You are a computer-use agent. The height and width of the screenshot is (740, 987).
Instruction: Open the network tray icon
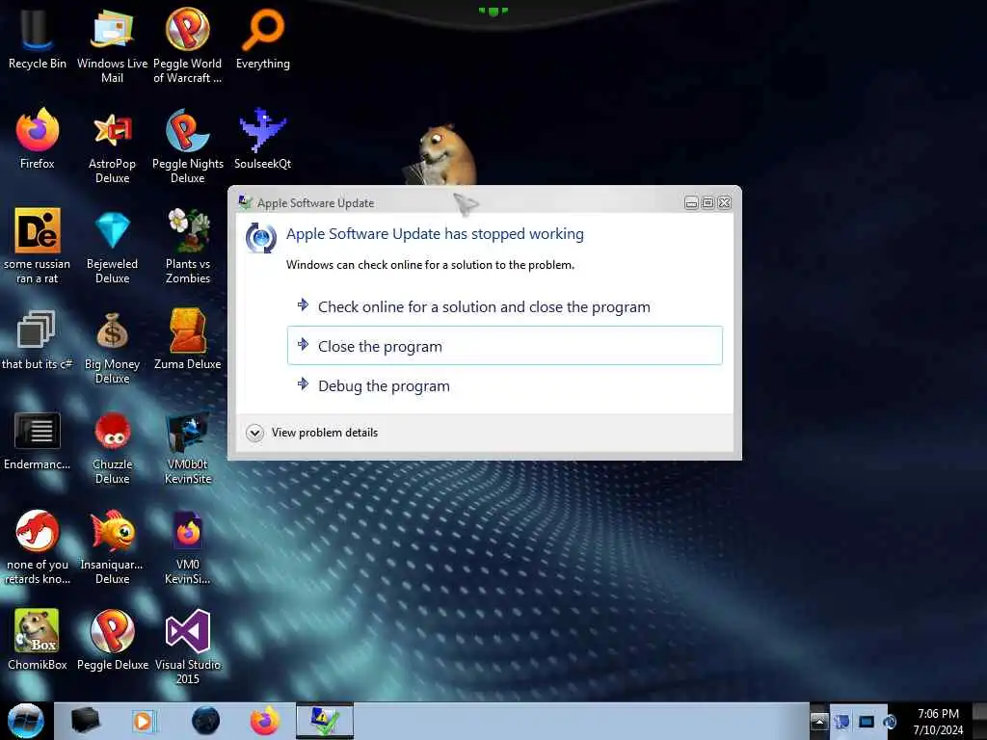click(x=841, y=721)
